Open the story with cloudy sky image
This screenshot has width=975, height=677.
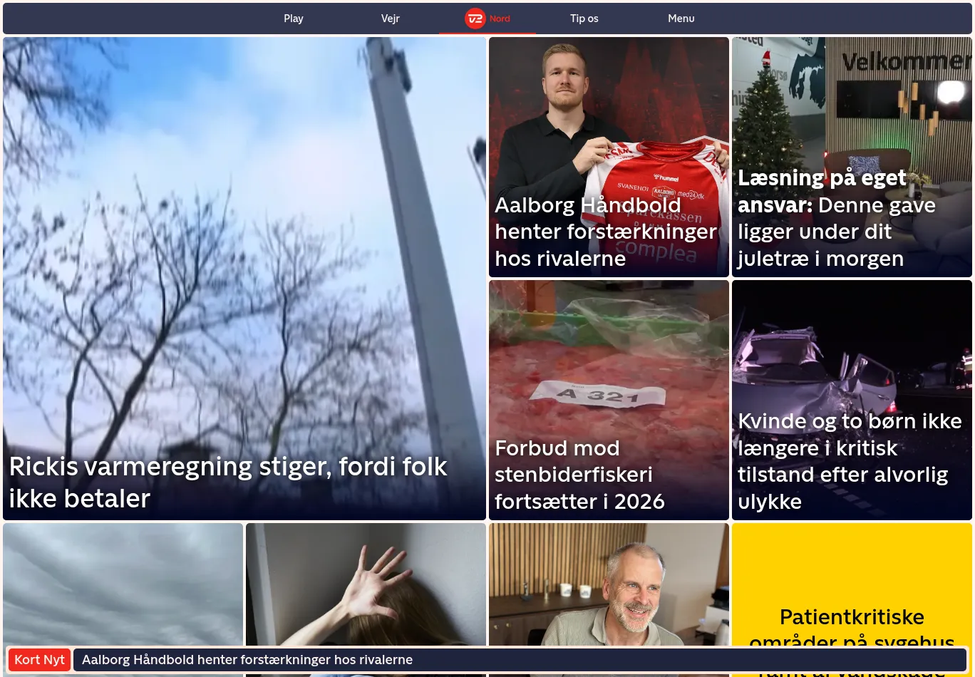123,584
